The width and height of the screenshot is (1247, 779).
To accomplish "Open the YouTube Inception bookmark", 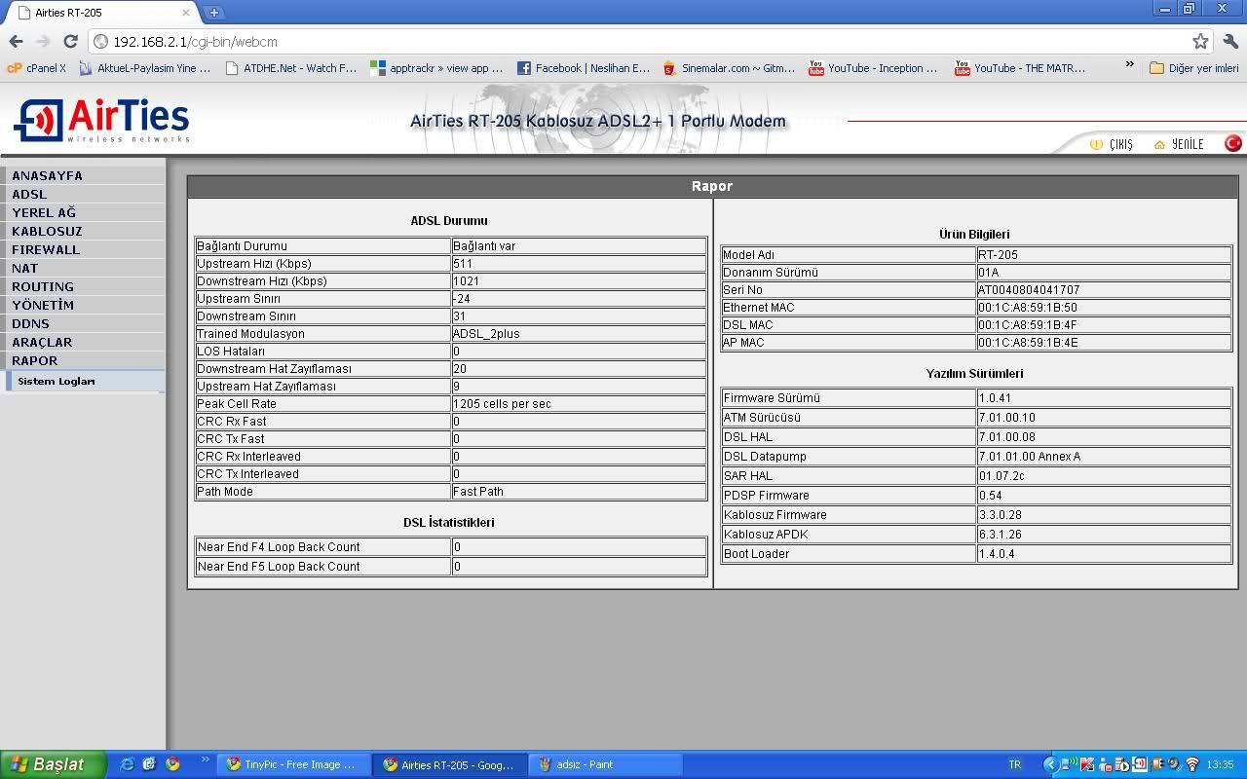I will click(x=874, y=68).
